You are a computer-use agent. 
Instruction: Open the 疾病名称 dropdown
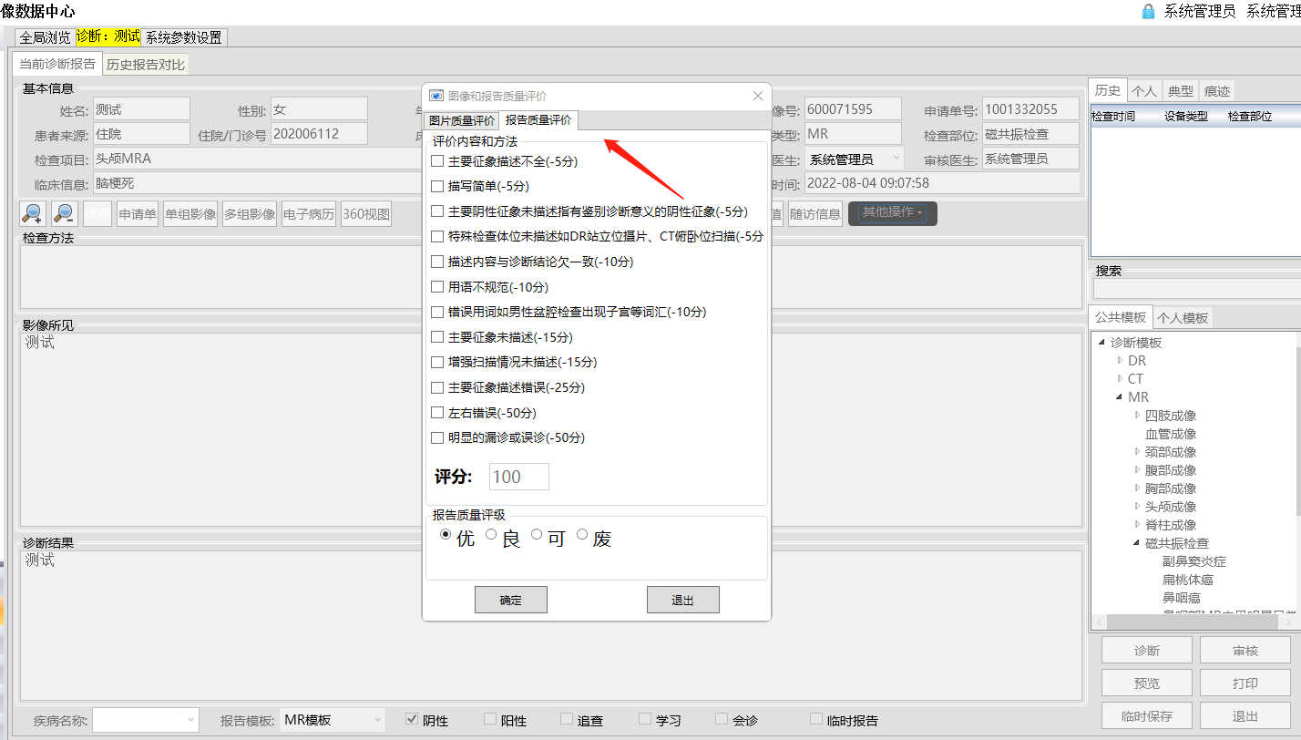(x=146, y=719)
